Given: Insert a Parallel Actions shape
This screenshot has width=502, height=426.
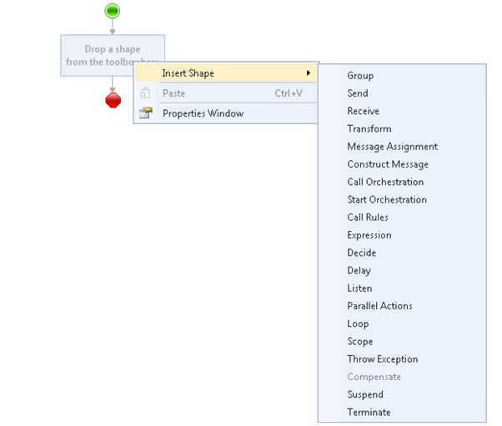Looking at the screenshot, I should click(x=379, y=306).
